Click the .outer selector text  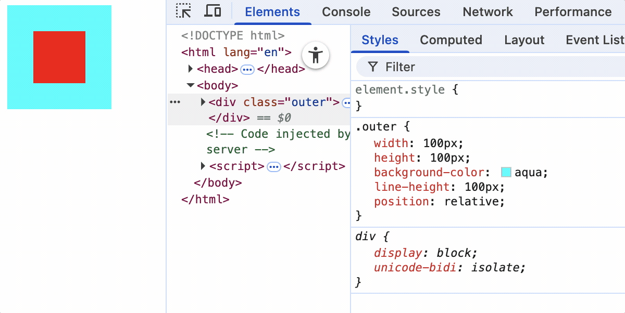[x=376, y=127]
